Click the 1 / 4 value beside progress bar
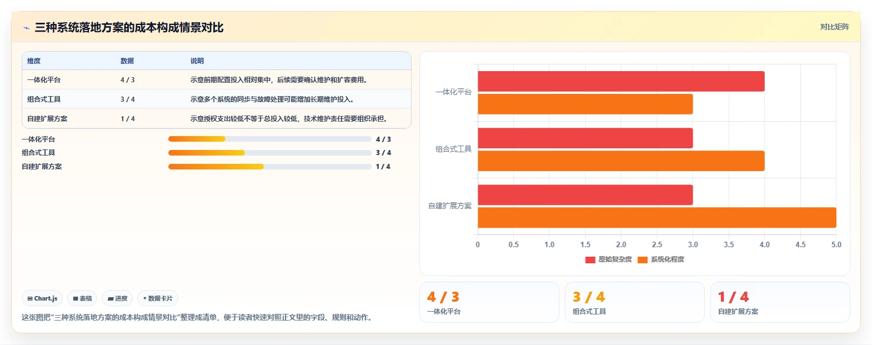 pyautogui.click(x=383, y=167)
